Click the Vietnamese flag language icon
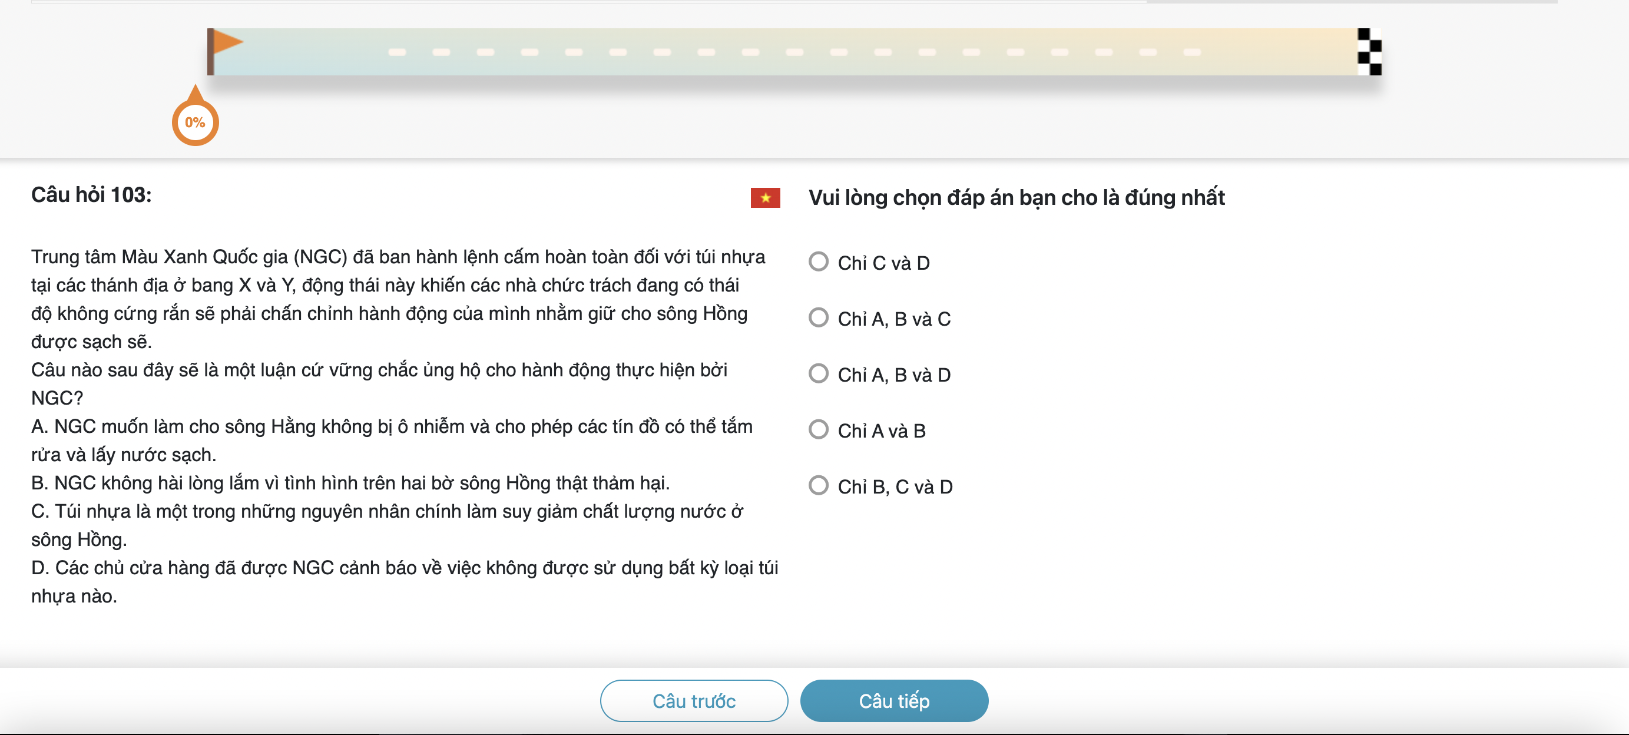The height and width of the screenshot is (735, 1629). (764, 198)
